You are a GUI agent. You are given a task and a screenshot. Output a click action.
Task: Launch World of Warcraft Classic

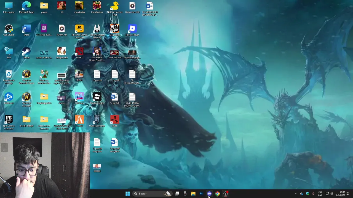coord(26,77)
